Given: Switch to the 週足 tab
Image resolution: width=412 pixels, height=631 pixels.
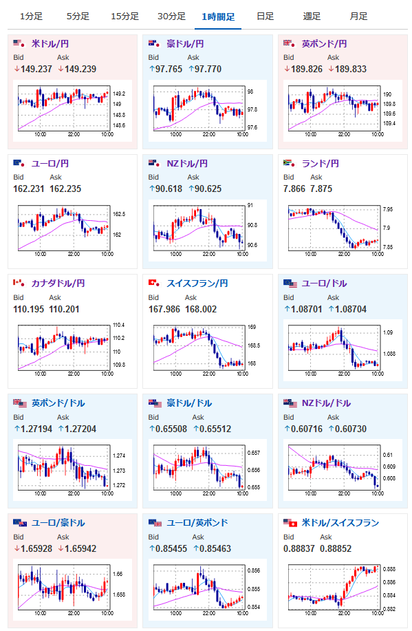Looking at the screenshot, I should point(312,17).
